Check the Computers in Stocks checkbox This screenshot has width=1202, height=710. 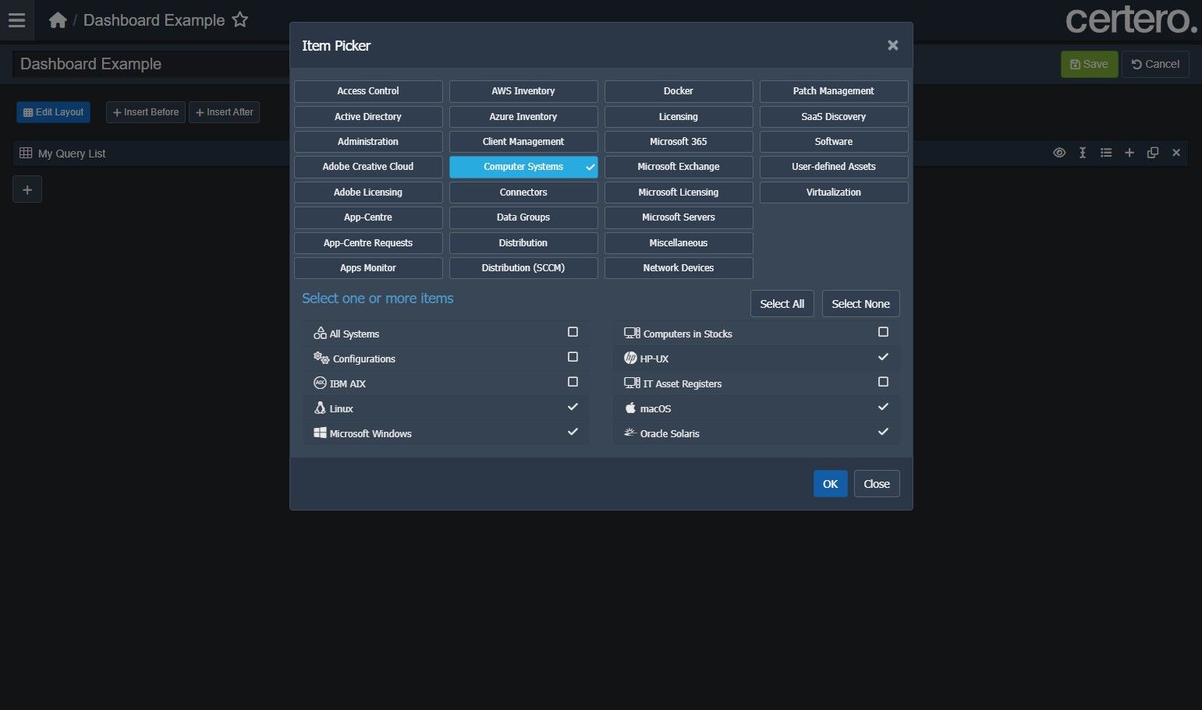[x=883, y=332]
